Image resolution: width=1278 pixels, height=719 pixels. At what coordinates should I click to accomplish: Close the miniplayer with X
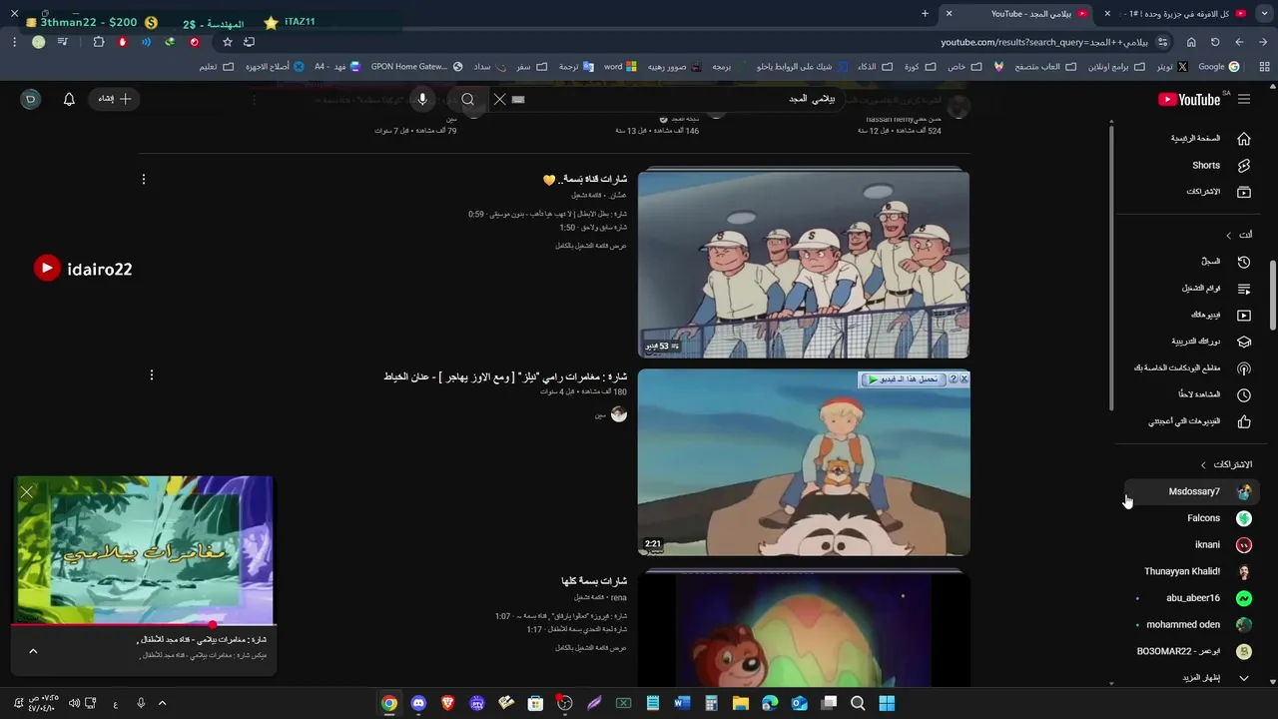[27, 491]
